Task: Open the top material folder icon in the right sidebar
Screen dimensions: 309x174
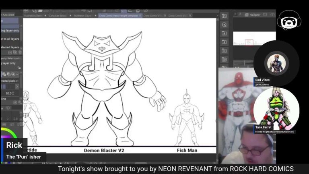Action: [224, 16]
